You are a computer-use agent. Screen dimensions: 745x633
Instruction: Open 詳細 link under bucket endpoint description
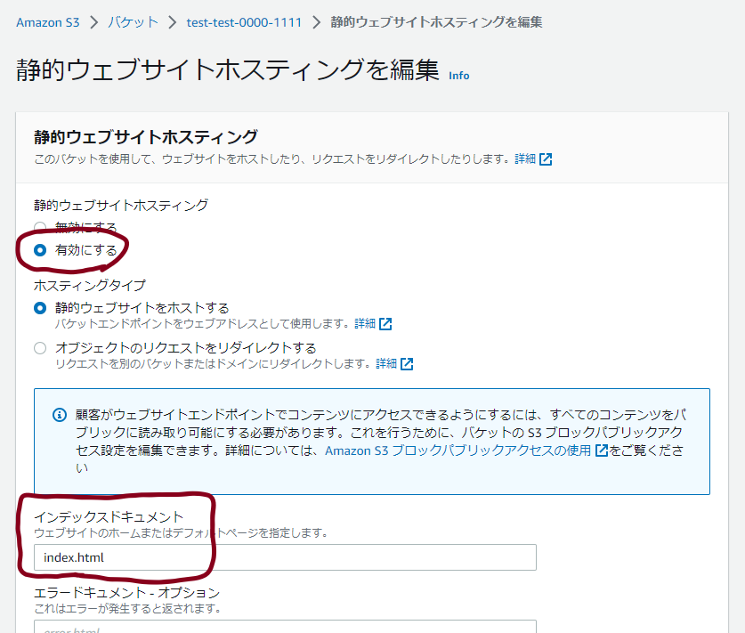pyautogui.click(x=365, y=324)
